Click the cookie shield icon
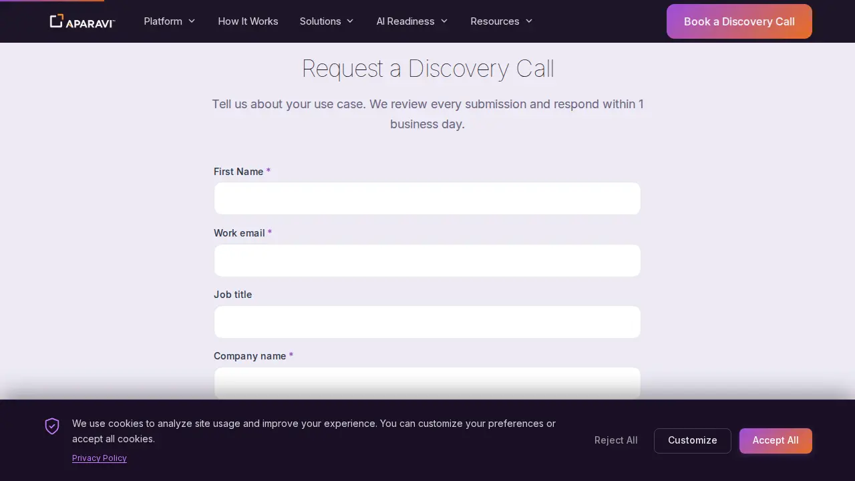The image size is (855, 481). (52, 426)
